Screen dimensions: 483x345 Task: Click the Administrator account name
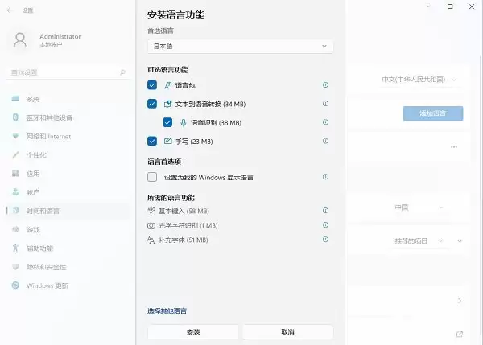60,36
